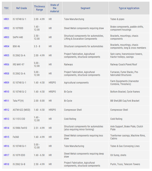Click the BB Shell,BB Cup,Fork Bracket cell
The height and width of the screenshot is (171, 152).
pos(129,101)
